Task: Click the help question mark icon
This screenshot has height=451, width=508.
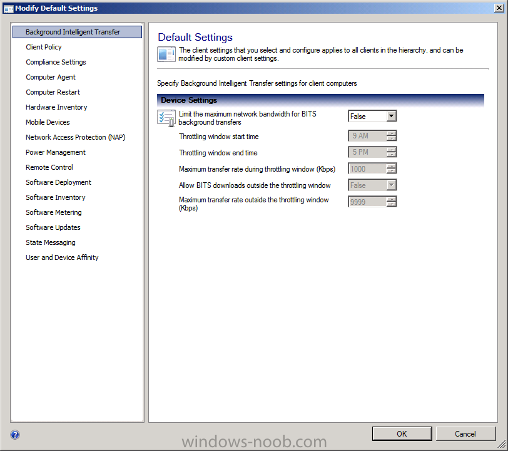Action: pos(15,435)
